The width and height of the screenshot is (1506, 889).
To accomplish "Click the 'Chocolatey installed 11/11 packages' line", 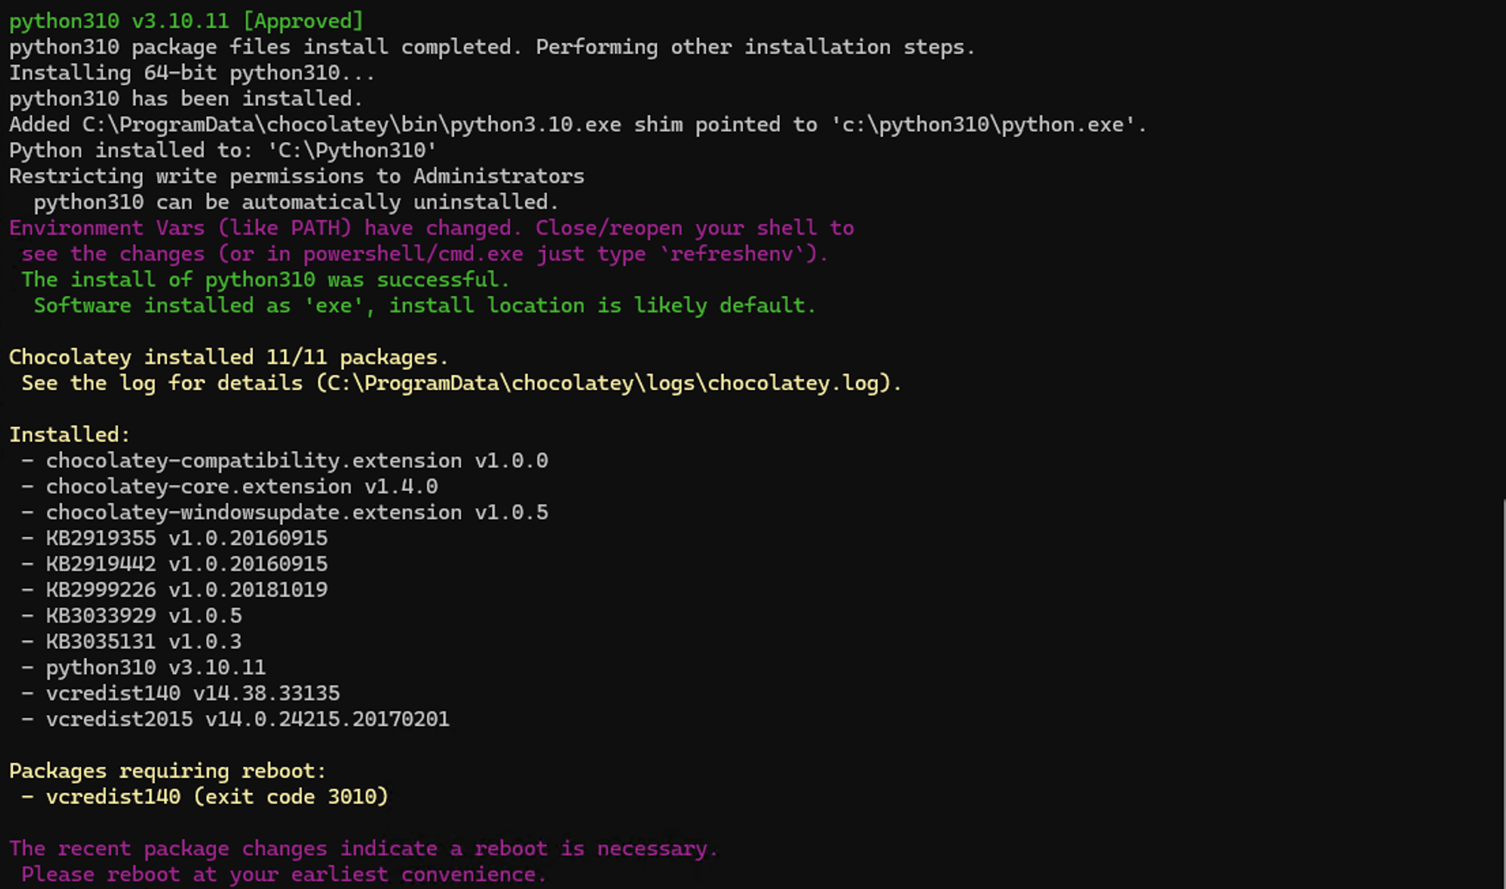I will [x=229, y=357].
